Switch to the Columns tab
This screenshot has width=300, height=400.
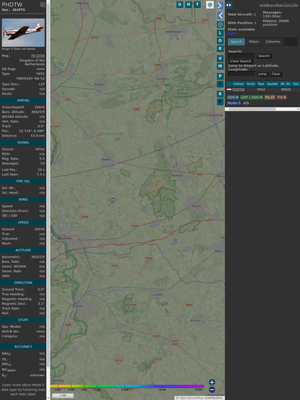pos(273,42)
